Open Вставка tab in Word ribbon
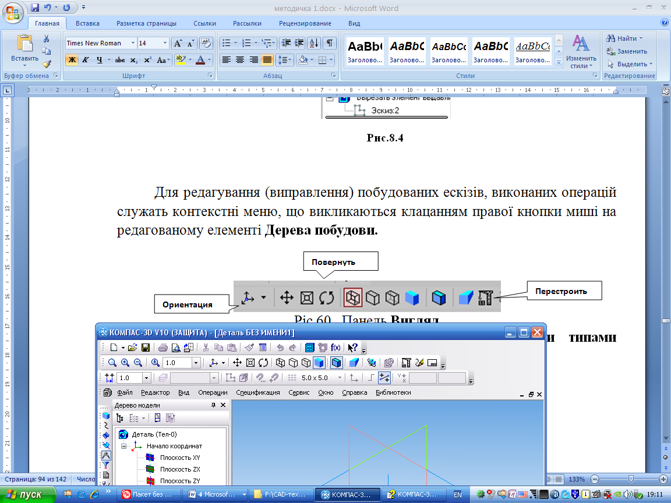This screenshot has width=671, height=503. (x=88, y=23)
